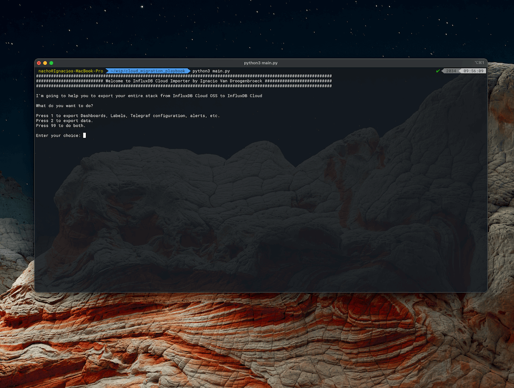Viewport: 514px width, 388px height.
Task: Minimize the terminal with the yellow button
Action: click(45, 63)
